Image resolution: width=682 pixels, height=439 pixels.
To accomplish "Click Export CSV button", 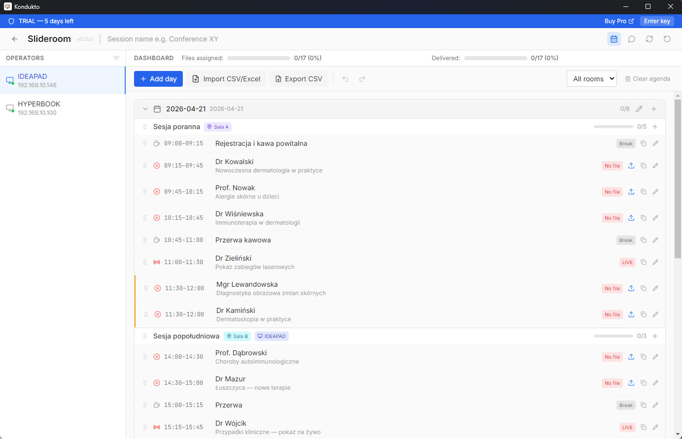I will [299, 79].
